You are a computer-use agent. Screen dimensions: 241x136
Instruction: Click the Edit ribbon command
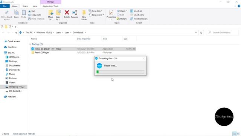point(120,15)
